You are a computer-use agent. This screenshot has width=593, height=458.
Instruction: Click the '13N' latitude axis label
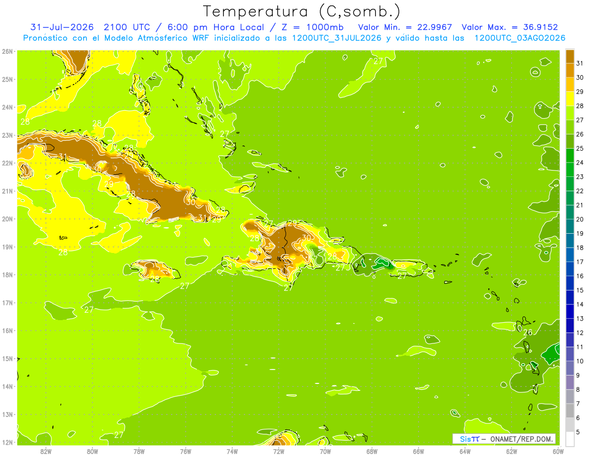click(x=7, y=414)
